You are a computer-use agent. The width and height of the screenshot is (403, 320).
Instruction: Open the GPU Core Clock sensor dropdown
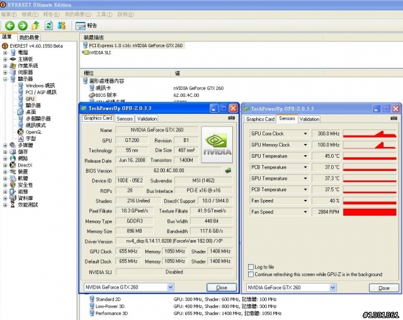[305, 134]
